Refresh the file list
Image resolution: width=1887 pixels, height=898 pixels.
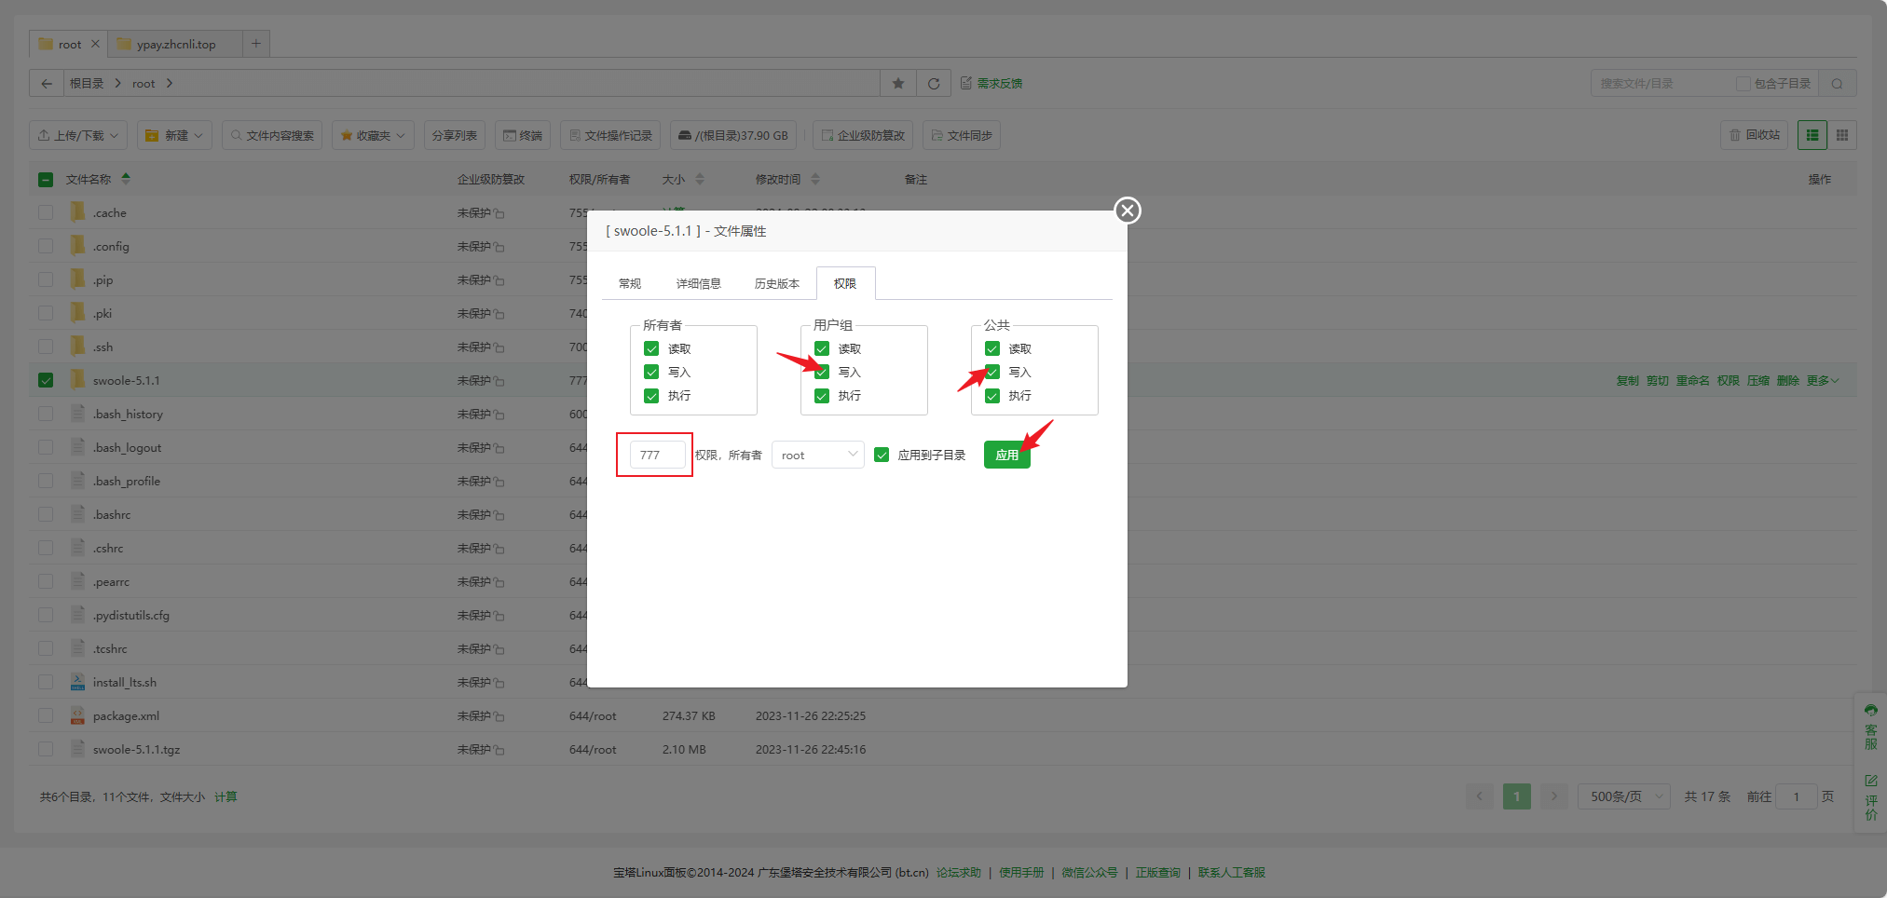click(x=934, y=83)
